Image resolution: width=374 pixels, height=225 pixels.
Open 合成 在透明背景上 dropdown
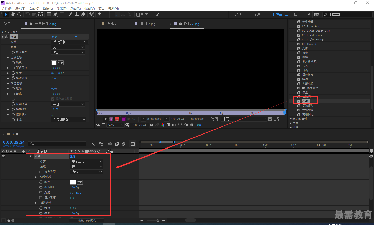coord(69,120)
